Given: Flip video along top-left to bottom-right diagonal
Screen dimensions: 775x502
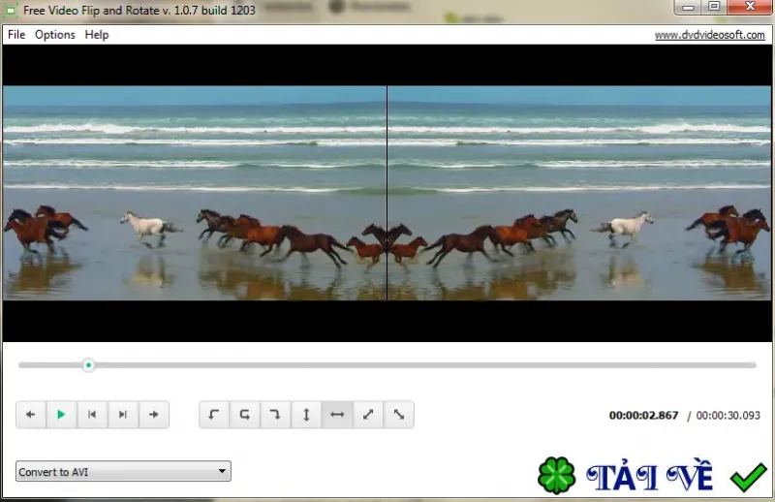Looking at the screenshot, I should tap(399, 415).
